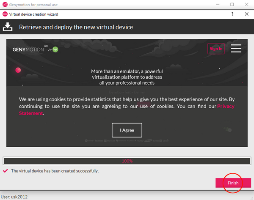The image size is (254, 200).
Task: Open the hamburger menu on the web page
Action: point(236,48)
